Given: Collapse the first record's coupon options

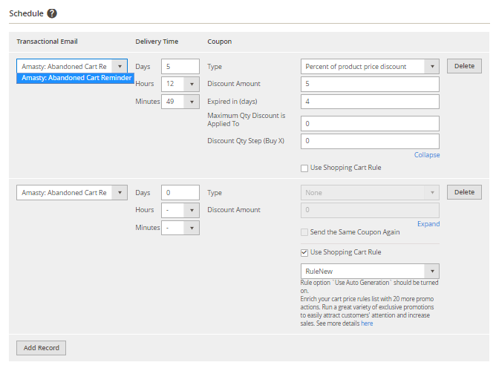Looking at the screenshot, I should pos(427,155).
